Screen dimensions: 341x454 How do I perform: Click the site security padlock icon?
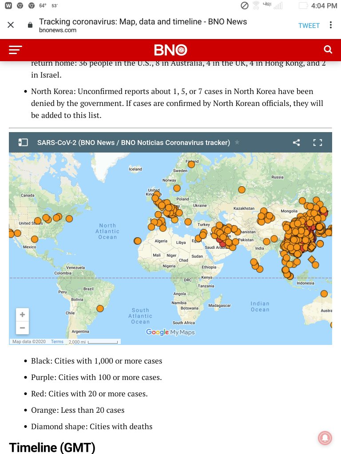click(x=30, y=25)
